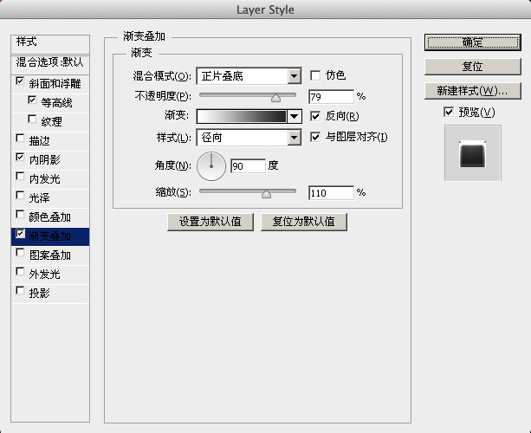Screen dimensions: 531x433
Task: Toggle the 仿色 dither checkbox
Action: coord(315,75)
